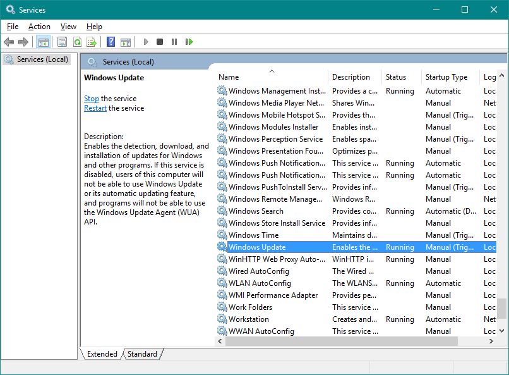The image size is (509, 375).
Task: Click 'Optimizes p...' description cell
Action: pos(355,151)
